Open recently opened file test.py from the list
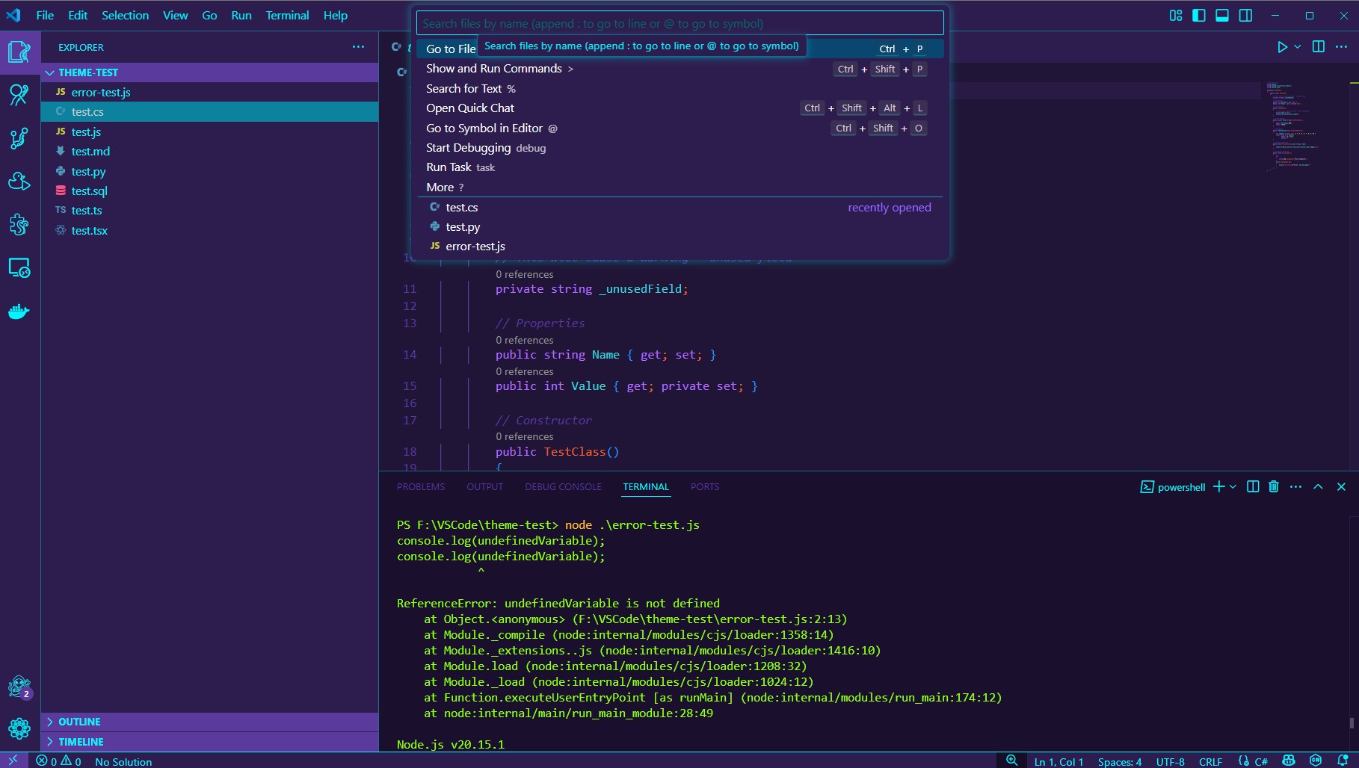 463,226
